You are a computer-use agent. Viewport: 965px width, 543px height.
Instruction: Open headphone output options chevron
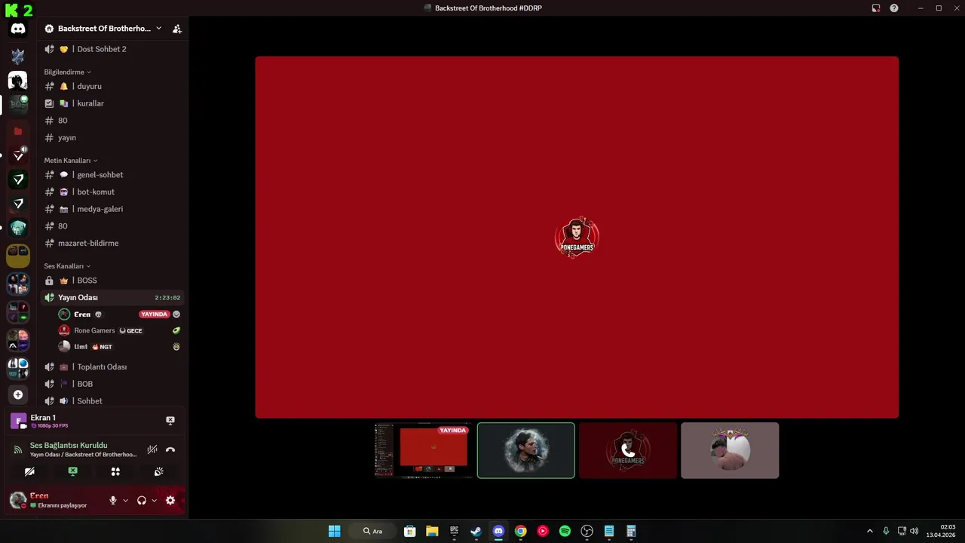[154, 500]
